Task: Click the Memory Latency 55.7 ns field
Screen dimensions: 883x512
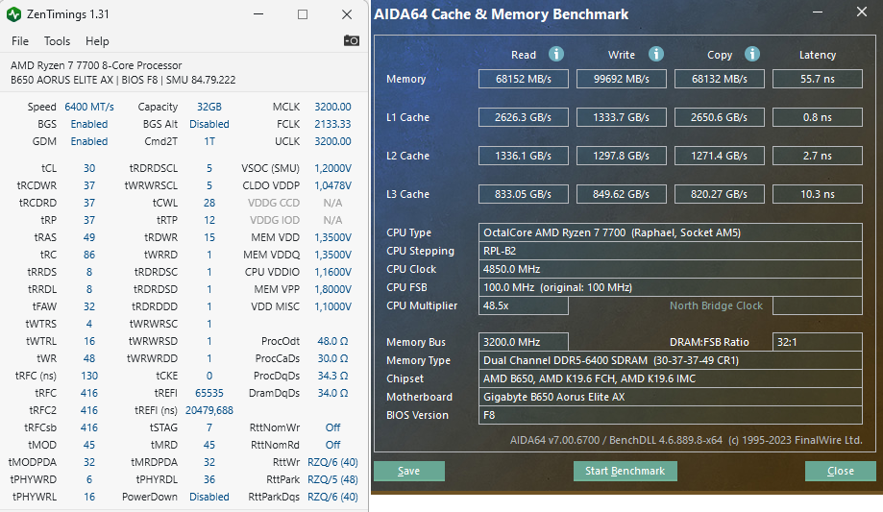Action: tap(817, 79)
